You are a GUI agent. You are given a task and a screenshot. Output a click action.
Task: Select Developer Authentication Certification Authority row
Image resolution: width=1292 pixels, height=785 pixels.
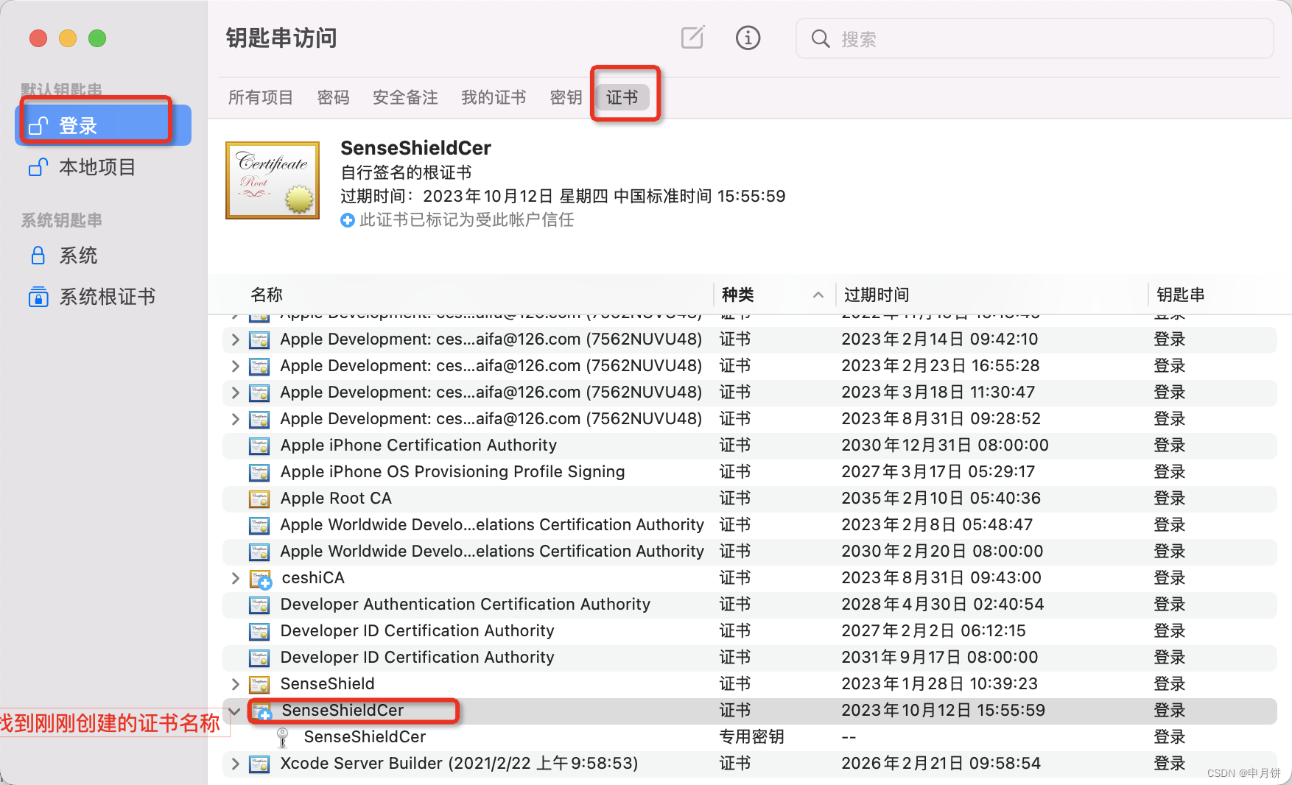tap(750, 605)
